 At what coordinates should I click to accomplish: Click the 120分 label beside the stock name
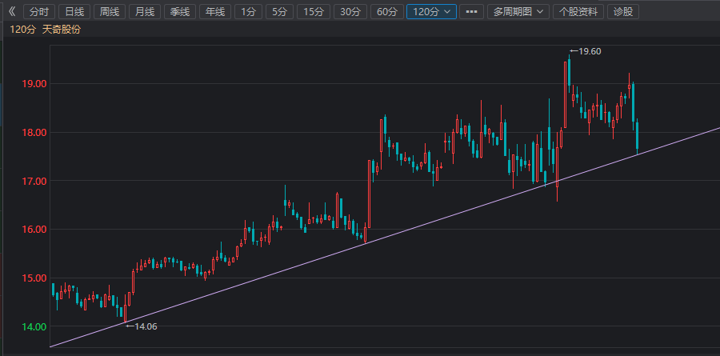(x=22, y=30)
